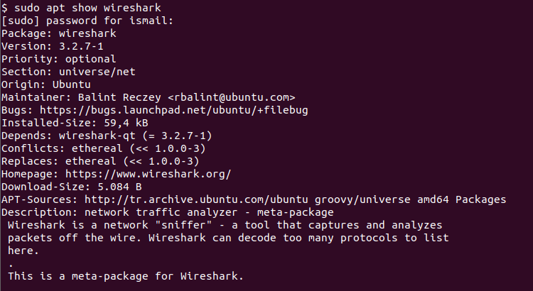Image resolution: width=533 pixels, height=291 pixels.
Task: Click the maintainer email rbalint@ubuntu.com
Action: (x=232, y=97)
